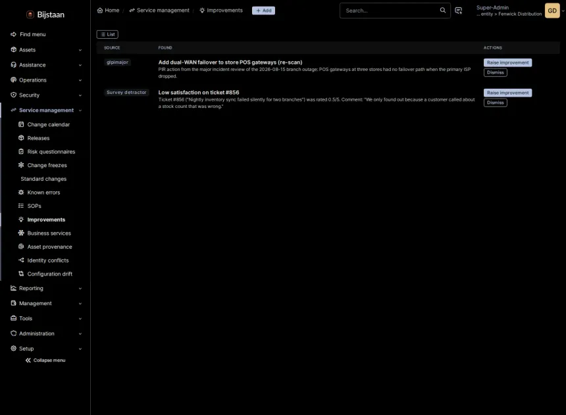Collapse the Service management menu chevron
Viewport: 566px width, 415px height.
[x=80, y=110]
